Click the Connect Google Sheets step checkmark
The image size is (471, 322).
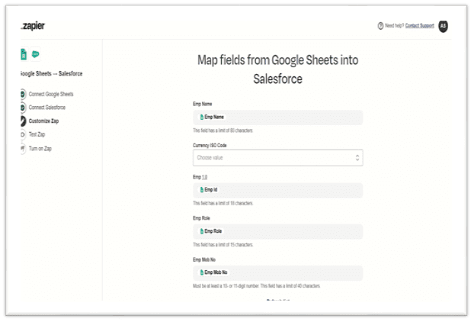point(22,94)
